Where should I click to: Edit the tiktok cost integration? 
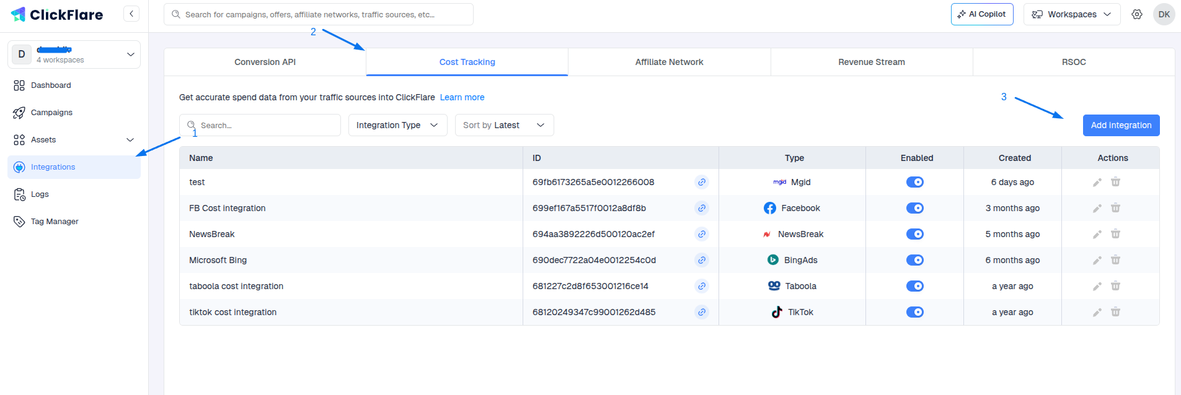click(1097, 312)
